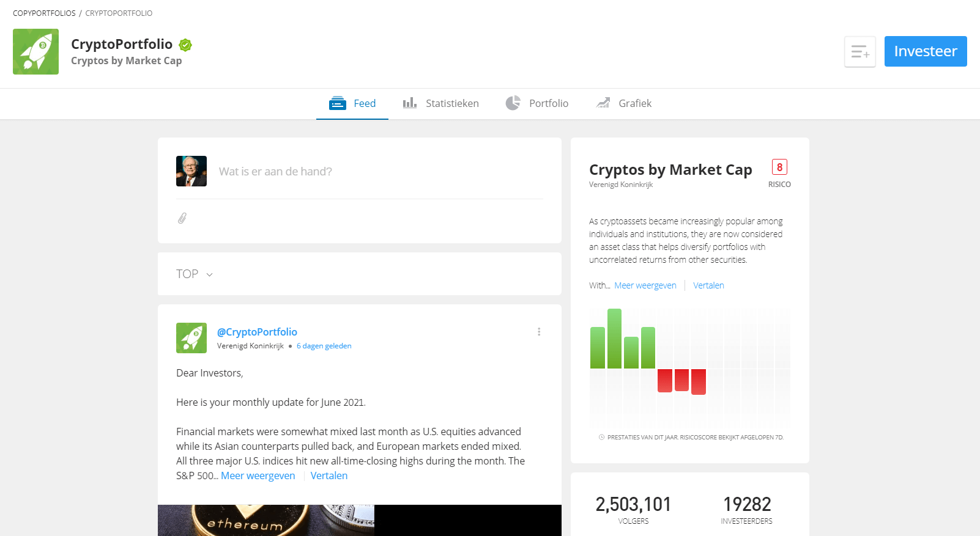Switch to the Statistieken tab

click(440, 103)
